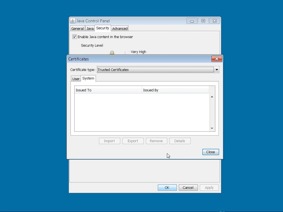Click Close in the Certificates dialog
Image resolution: width=283 pixels, height=212 pixels.
211,152
